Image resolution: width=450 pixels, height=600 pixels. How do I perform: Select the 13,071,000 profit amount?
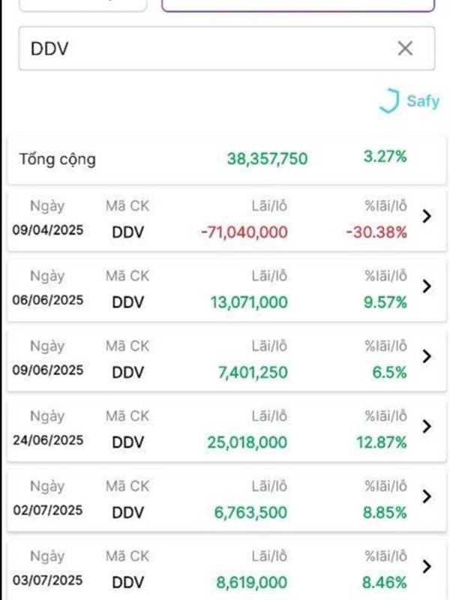tap(249, 302)
